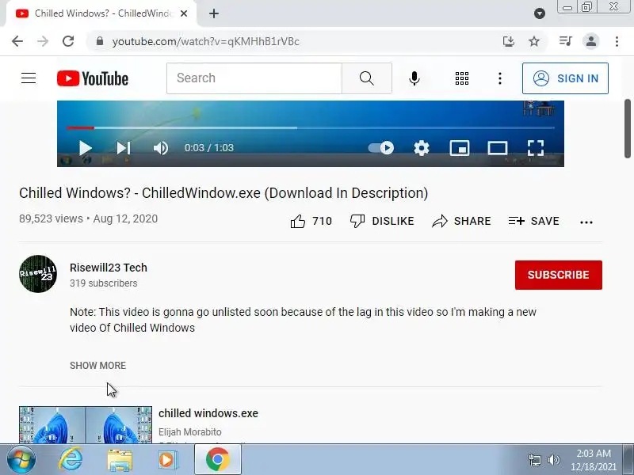Open Windows Media Player from taskbar
The image size is (634, 475).
point(167,460)
